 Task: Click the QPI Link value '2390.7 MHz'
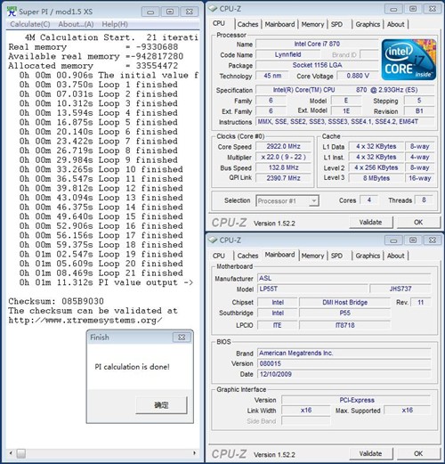click(x=283, y=178)
